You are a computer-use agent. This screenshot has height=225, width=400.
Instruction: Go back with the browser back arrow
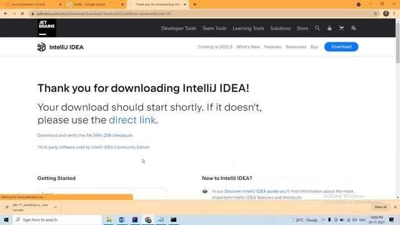point(6,14)
